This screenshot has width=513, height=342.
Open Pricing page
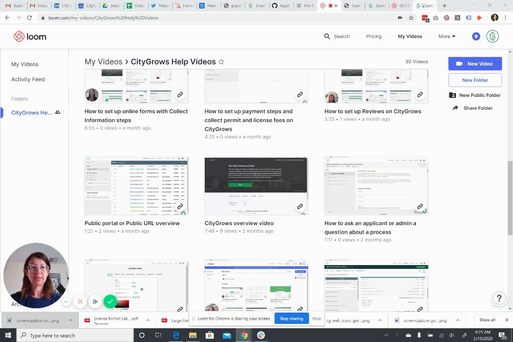tap(374, 36)
